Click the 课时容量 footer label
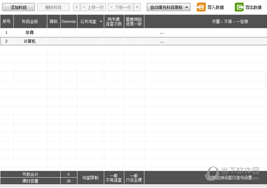This screenshot has height=188, width=267. [x=30, y=181]
